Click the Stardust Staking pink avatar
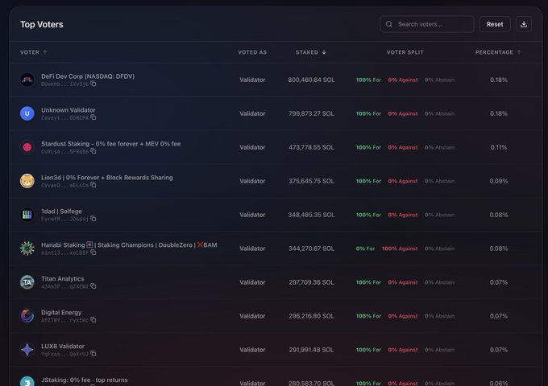This screenshot has height=386, width=548. pos(27,147)
